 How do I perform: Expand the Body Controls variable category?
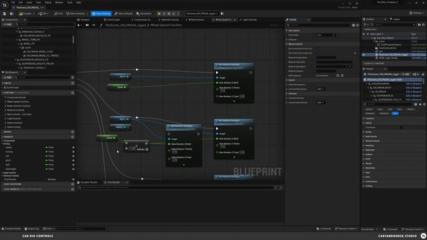(x=3, y=173)
